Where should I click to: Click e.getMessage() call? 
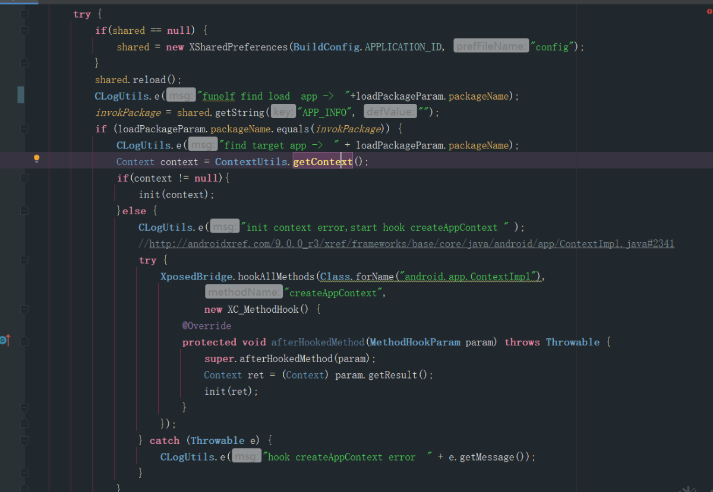(490, 457)
